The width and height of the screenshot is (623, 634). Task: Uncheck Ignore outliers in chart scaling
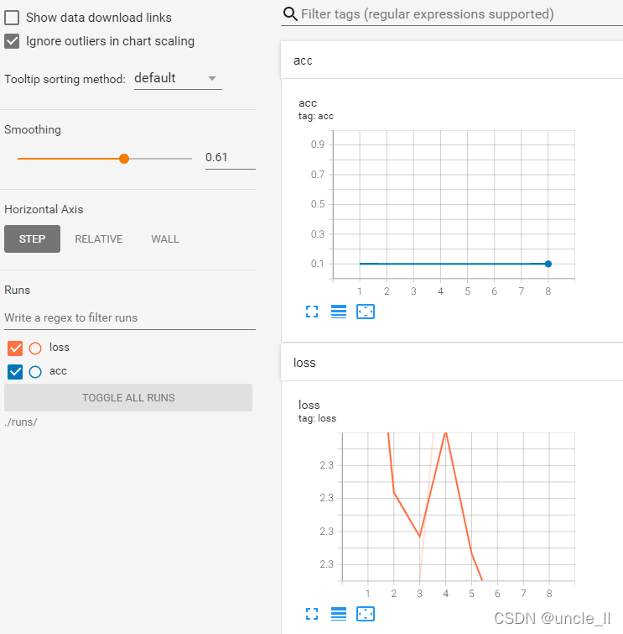click(x=12, y=41)
